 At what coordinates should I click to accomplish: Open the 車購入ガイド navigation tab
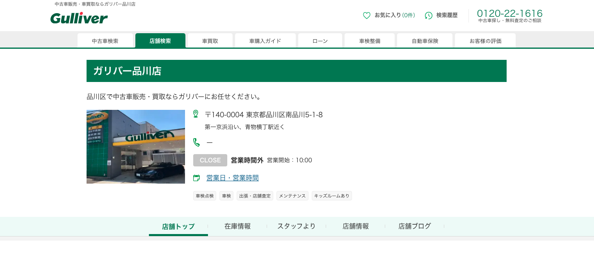coord(265,41)
